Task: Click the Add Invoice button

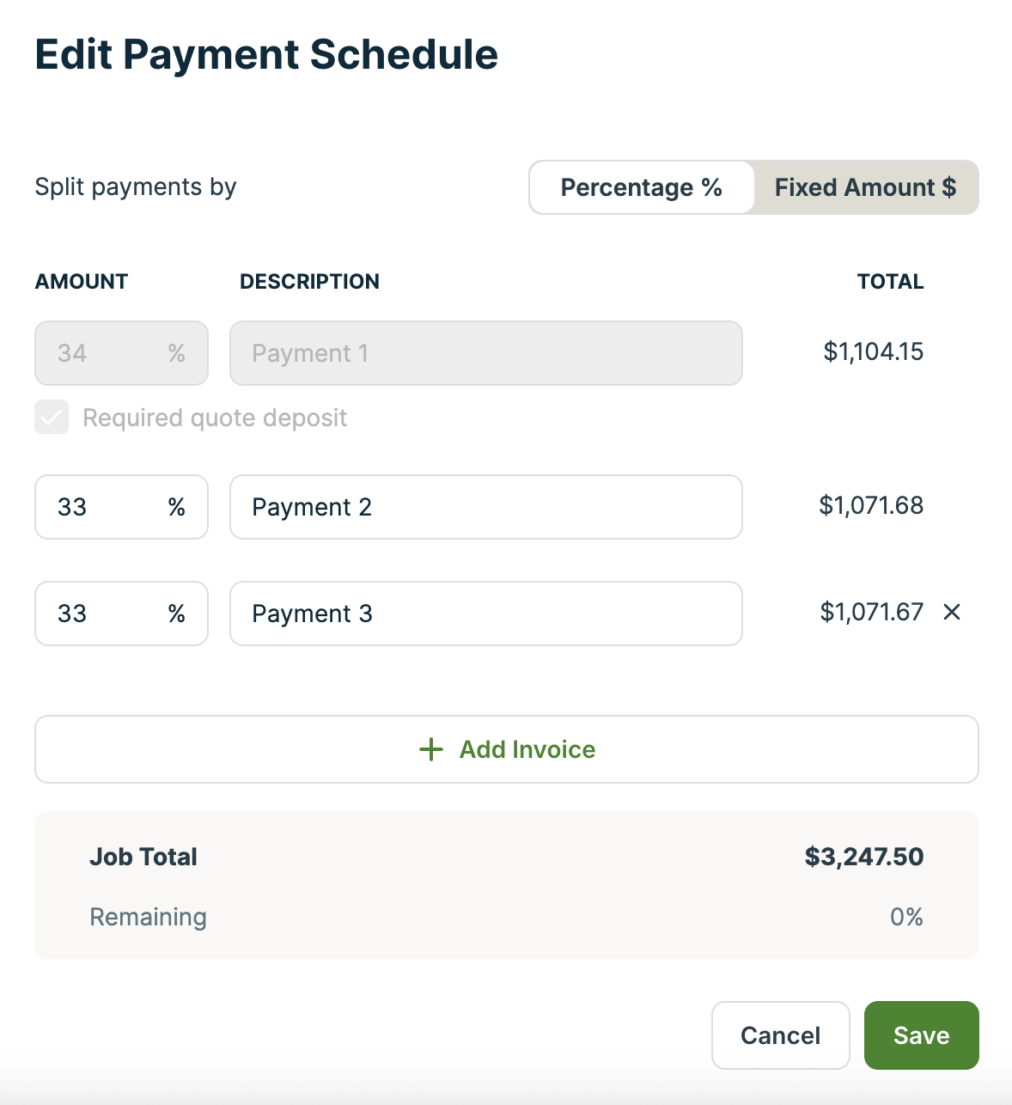Action: pos(507,749)
